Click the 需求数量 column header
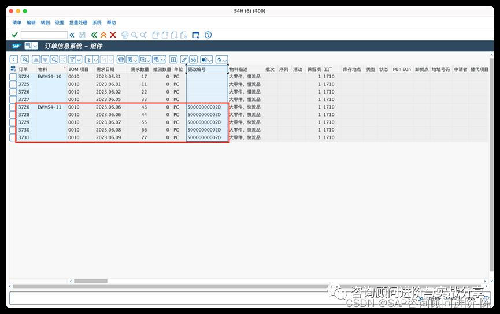This screenshot has height=314, width=500. pyautogui.click(x=140, y=69)
